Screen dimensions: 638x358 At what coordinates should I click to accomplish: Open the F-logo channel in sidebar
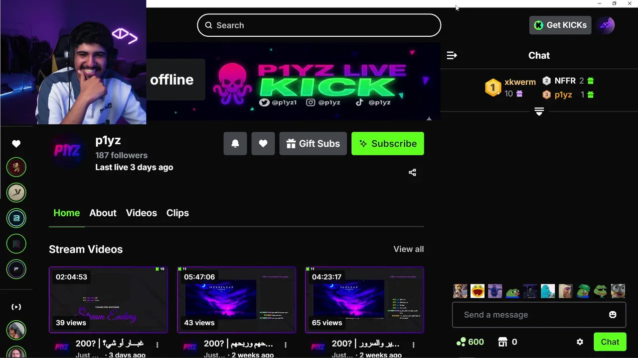tap(16, 269)
